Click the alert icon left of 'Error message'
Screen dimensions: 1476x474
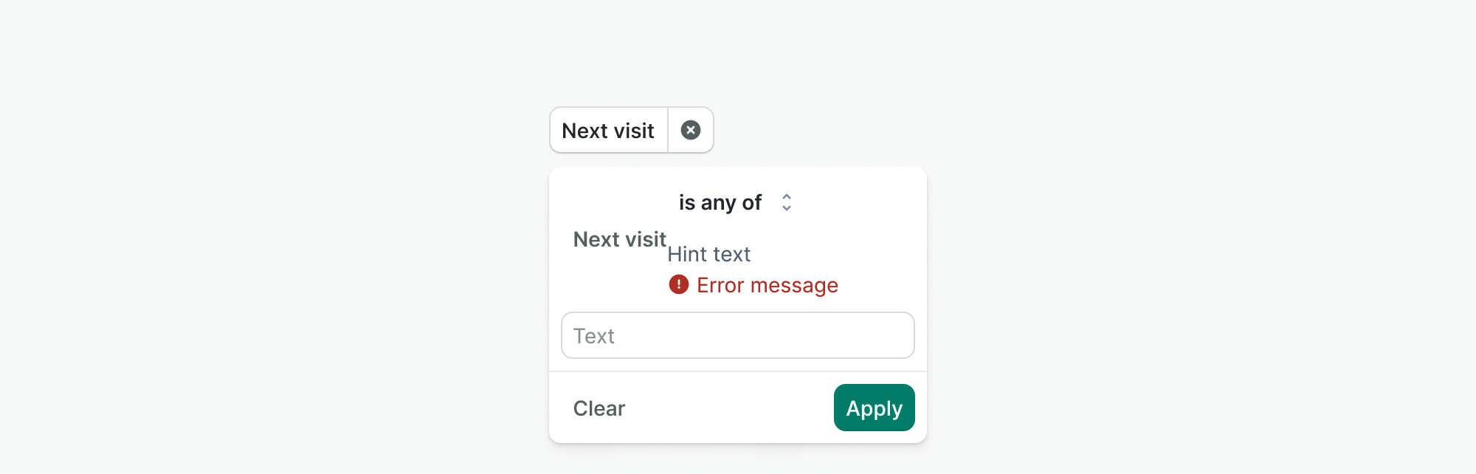click(678, 284)
